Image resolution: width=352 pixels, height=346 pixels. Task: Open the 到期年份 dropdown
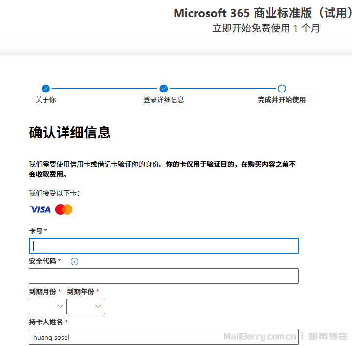[86, 306]
